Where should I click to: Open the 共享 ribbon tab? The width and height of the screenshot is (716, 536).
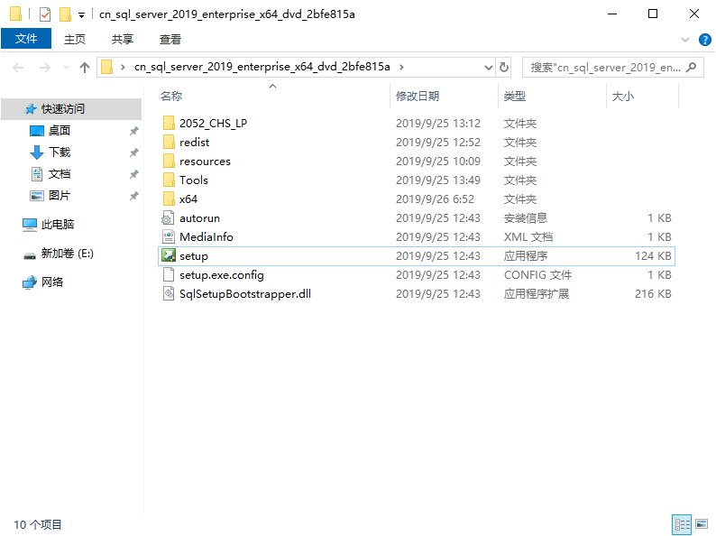click(x=123, y=40)
